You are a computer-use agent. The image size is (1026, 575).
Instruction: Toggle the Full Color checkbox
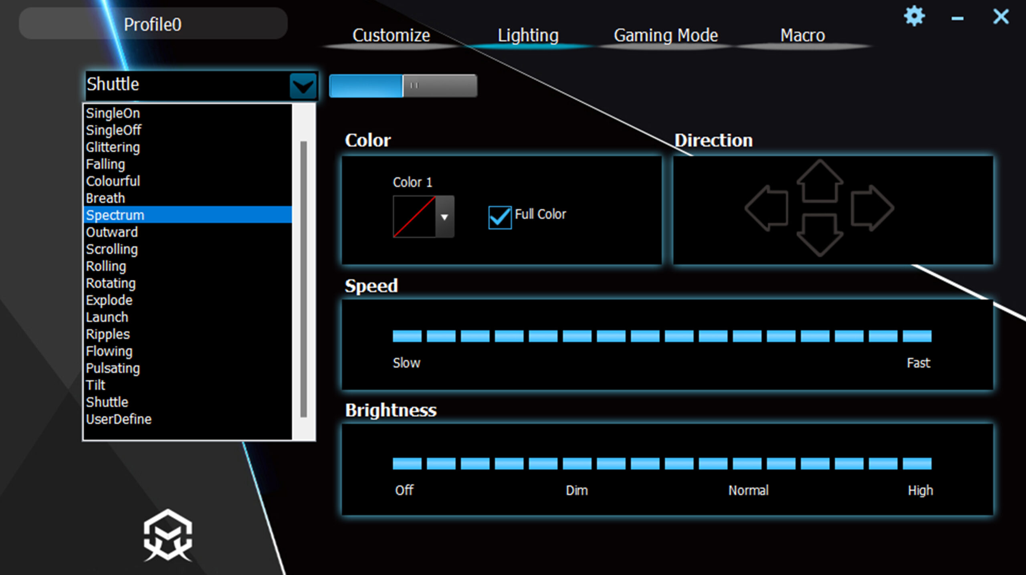(x=500, y=218)
